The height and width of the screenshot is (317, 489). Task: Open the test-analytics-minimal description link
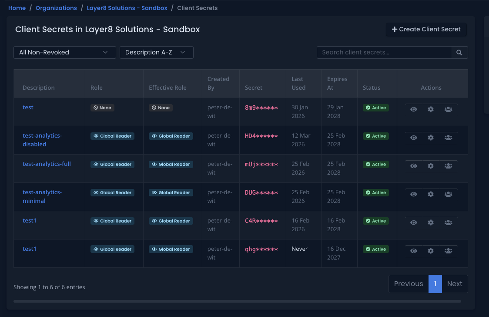tap(42, 196)
